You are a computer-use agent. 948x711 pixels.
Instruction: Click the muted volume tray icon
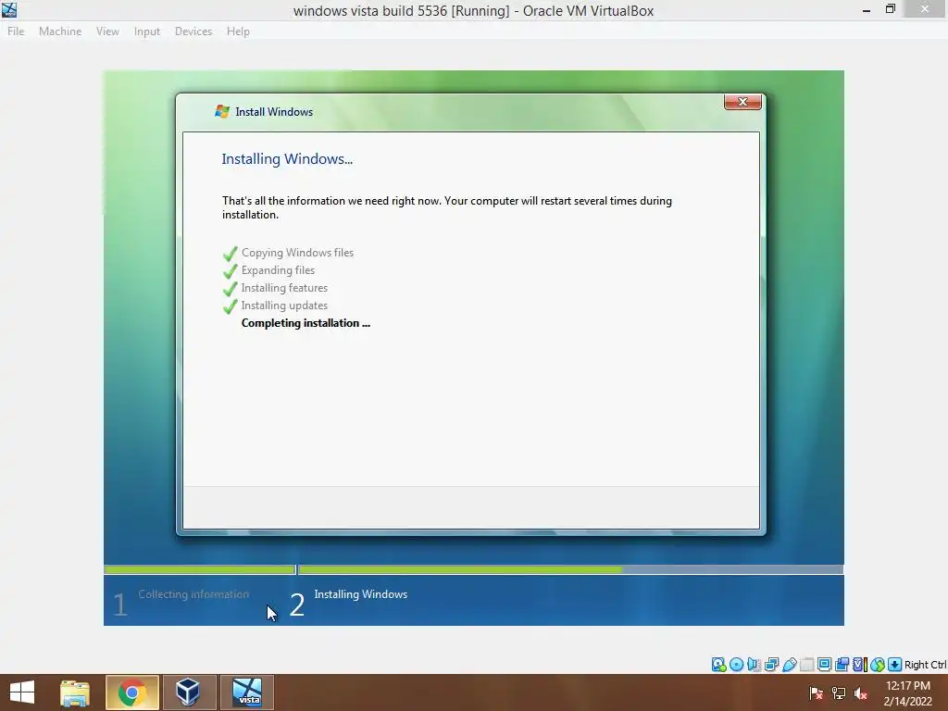(x=861, y=693)
